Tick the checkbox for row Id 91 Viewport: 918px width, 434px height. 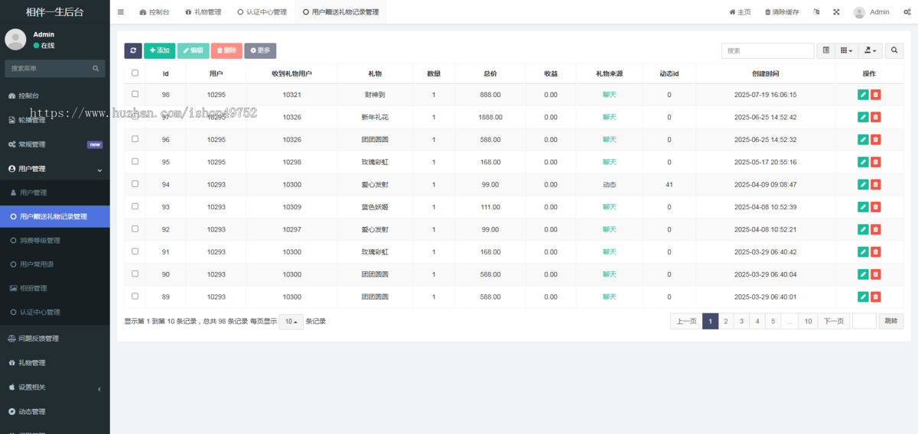click(x=135, y=251)
